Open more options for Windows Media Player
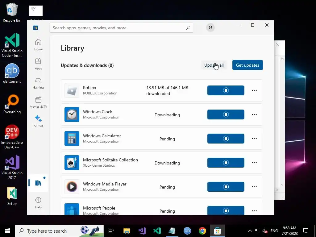This screenshot has width=316, height=237. (x=254, y=187)
